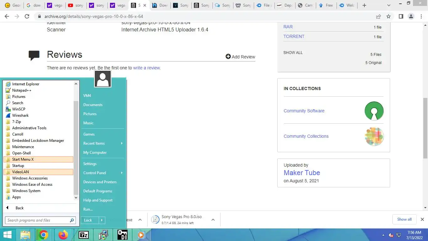Click the programs list scroll-down arrow
The height and width of the screenshot is (241, 428).
coord(76,198)
